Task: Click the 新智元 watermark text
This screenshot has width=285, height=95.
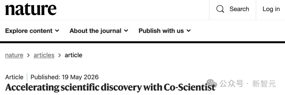Action: click(x=264, y=84)
